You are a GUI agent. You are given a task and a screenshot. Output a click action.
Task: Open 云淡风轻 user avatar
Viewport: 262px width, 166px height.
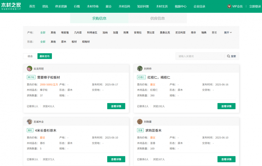29,69
